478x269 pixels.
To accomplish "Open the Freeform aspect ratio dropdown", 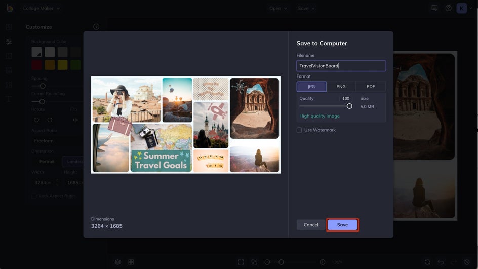I will tap(57, 141).
